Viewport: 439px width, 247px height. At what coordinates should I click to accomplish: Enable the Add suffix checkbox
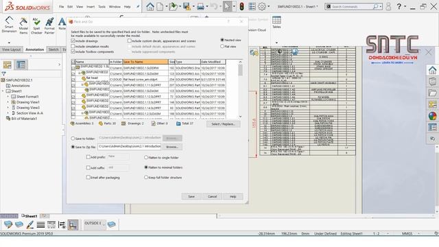point(88,167)
